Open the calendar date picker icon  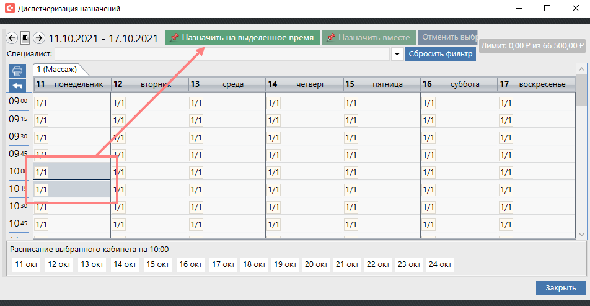pos(25,38)
